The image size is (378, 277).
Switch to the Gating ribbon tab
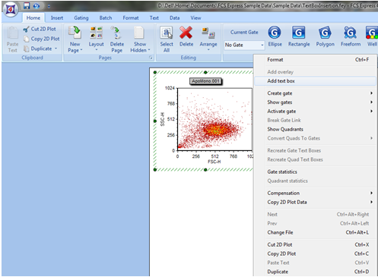pyautogui.click(x=81, y=18)
